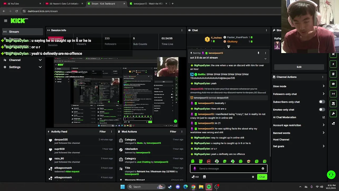
Task: Reload the browser page
Action: tap(16, 11)
